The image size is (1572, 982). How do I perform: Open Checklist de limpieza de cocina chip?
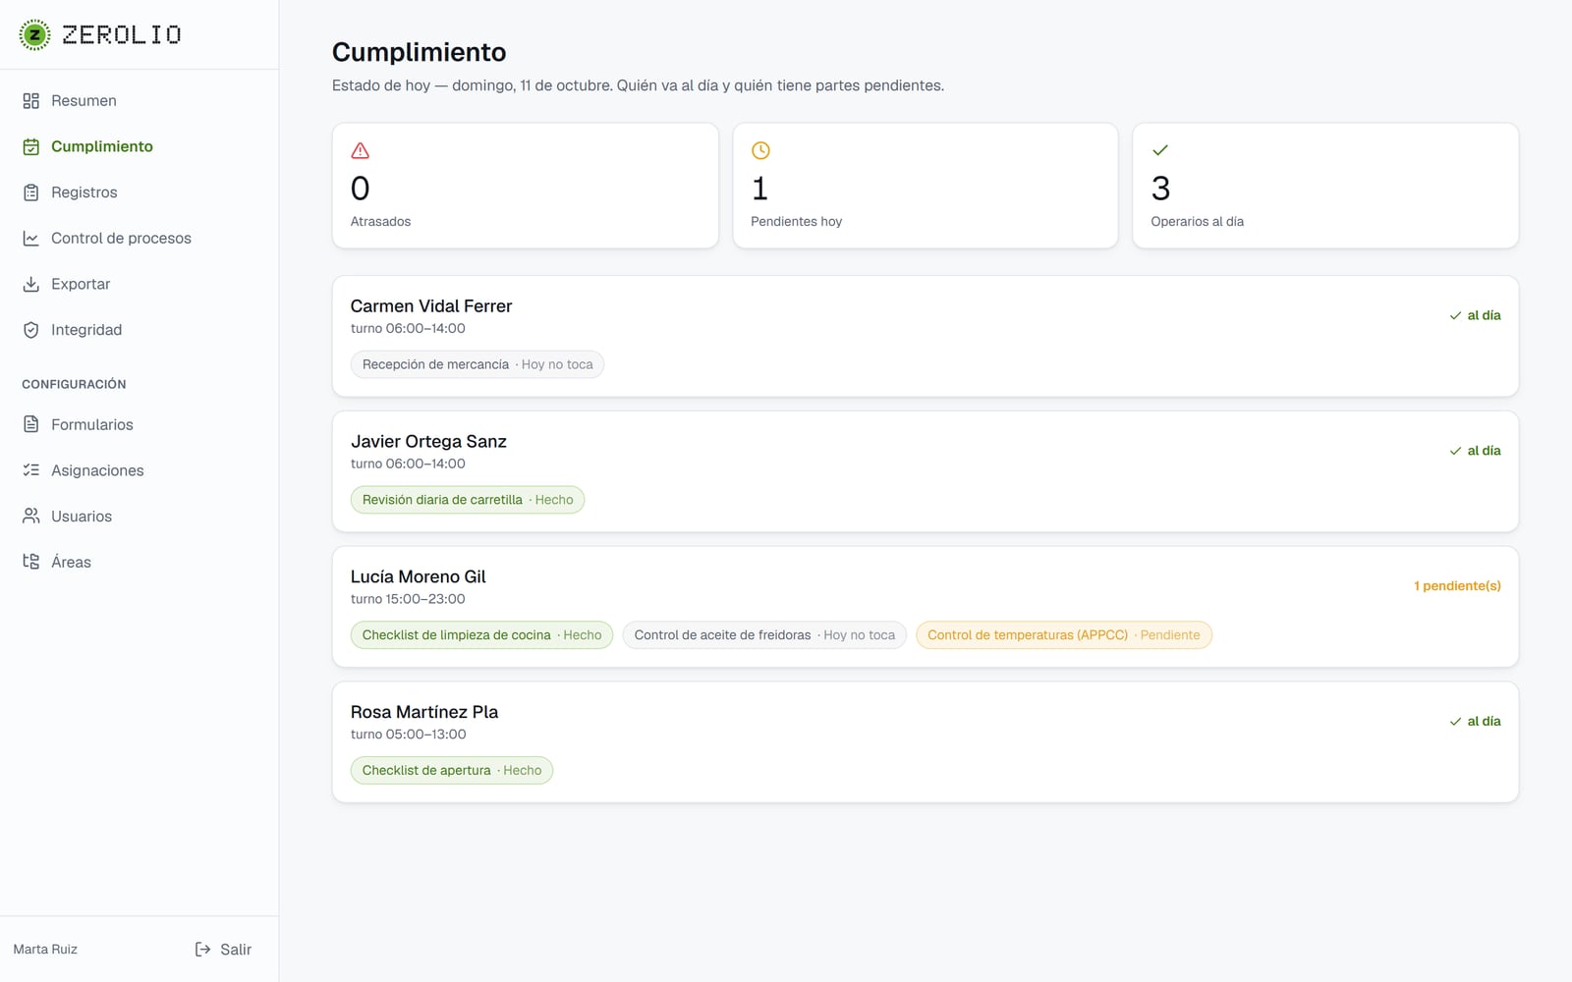click(481, 635)
